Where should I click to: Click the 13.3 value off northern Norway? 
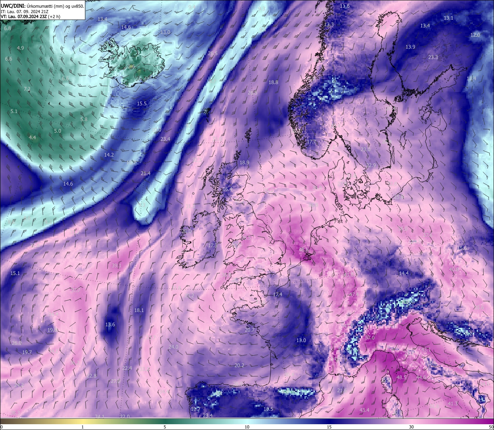[329, 24]
